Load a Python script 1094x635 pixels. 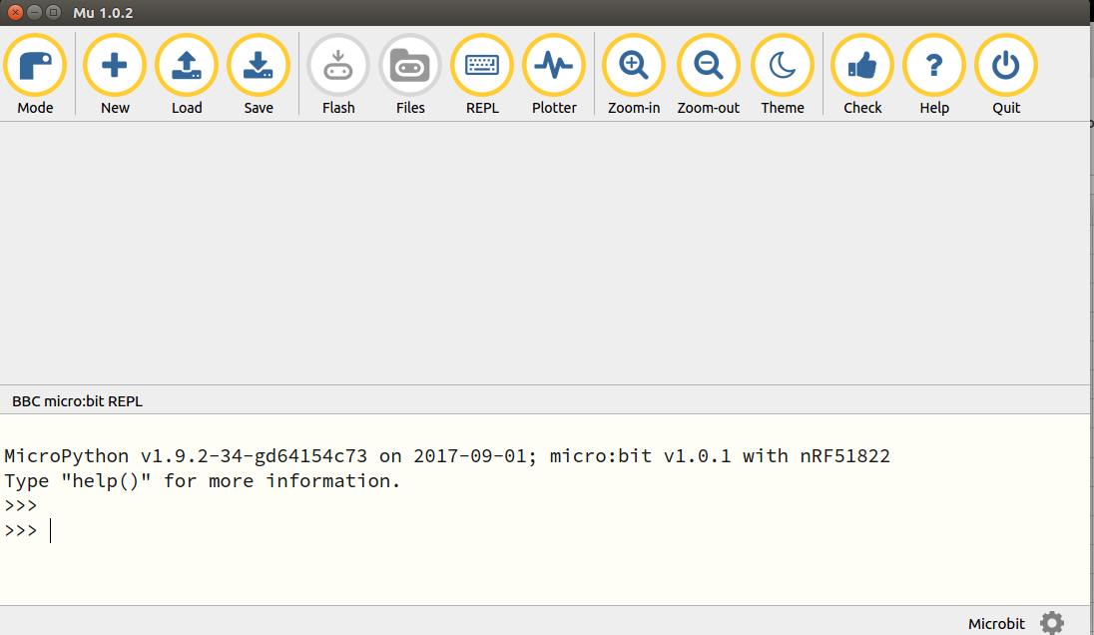pos(187,75)
